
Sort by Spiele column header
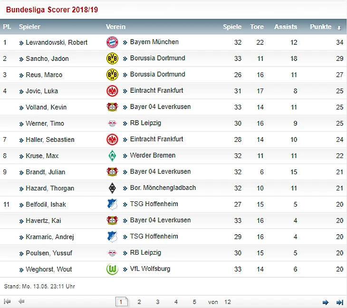(232, 27)
